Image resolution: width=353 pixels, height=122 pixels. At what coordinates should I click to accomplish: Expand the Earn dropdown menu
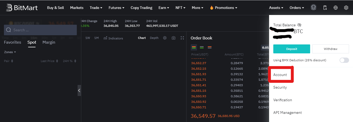(164, 8)
